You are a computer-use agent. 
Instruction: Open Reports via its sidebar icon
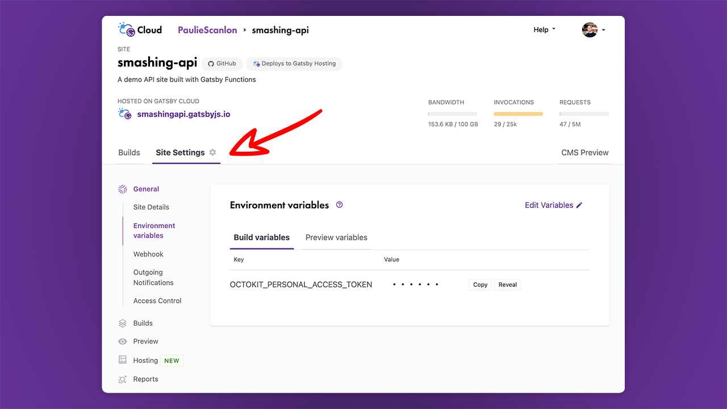point(123,378)
